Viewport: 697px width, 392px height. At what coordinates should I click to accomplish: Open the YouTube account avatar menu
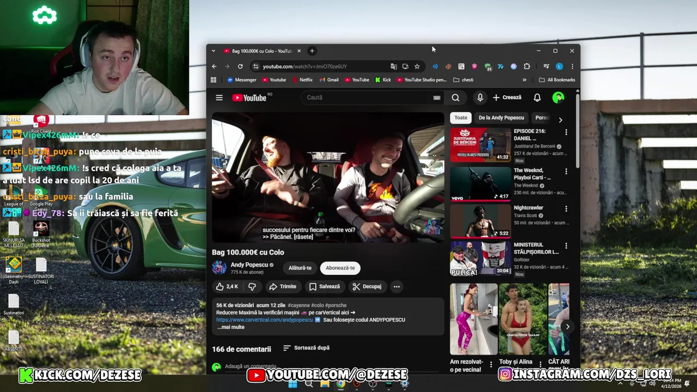click(x=558, y=97)
